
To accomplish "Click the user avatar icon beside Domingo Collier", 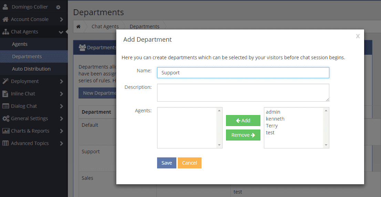I will coord(6,7).
